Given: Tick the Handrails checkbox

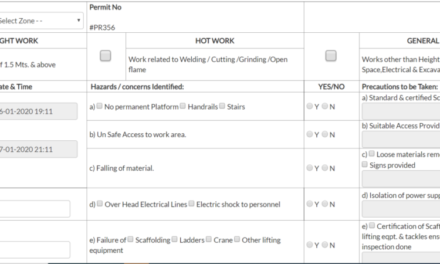Looking at the screenshot, I should pyautogui.click(x=183, y=106).
